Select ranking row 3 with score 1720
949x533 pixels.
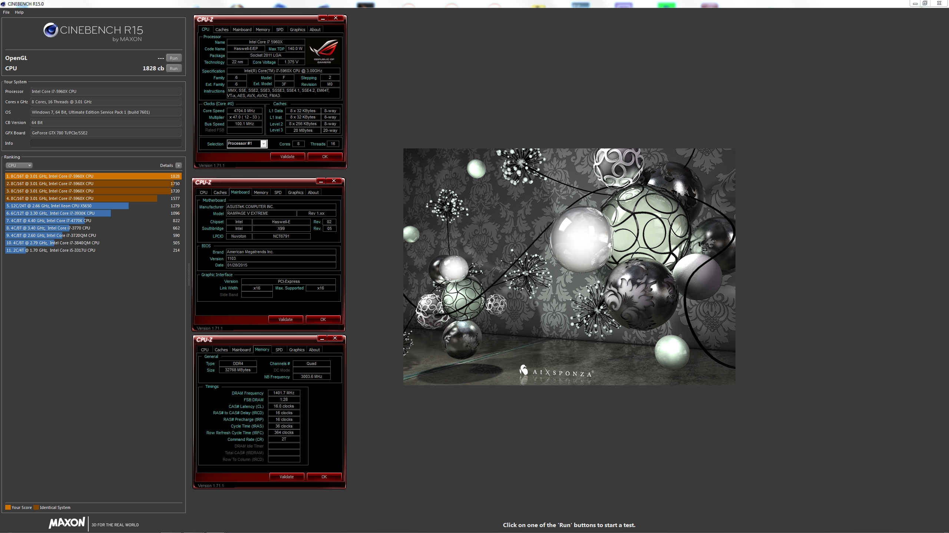pos(93,191)
